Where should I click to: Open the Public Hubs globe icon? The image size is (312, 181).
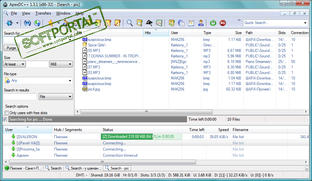tap(9, 23)
